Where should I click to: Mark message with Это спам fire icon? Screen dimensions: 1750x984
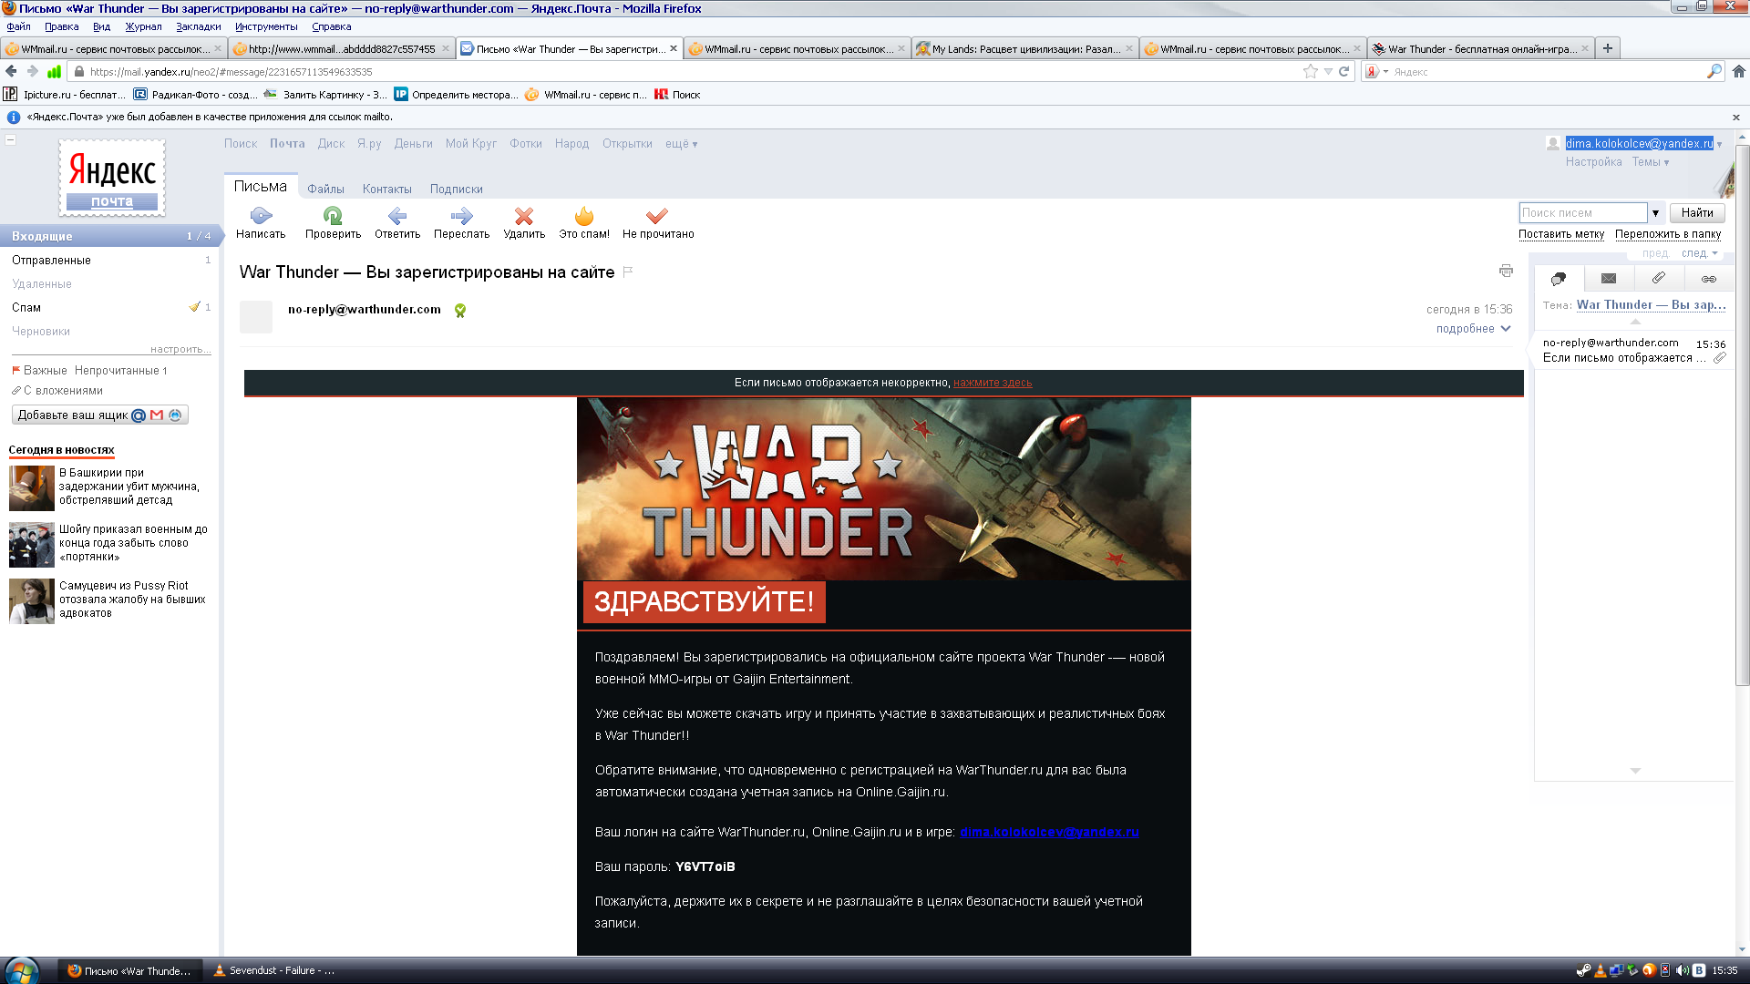[x=584, y=216]
